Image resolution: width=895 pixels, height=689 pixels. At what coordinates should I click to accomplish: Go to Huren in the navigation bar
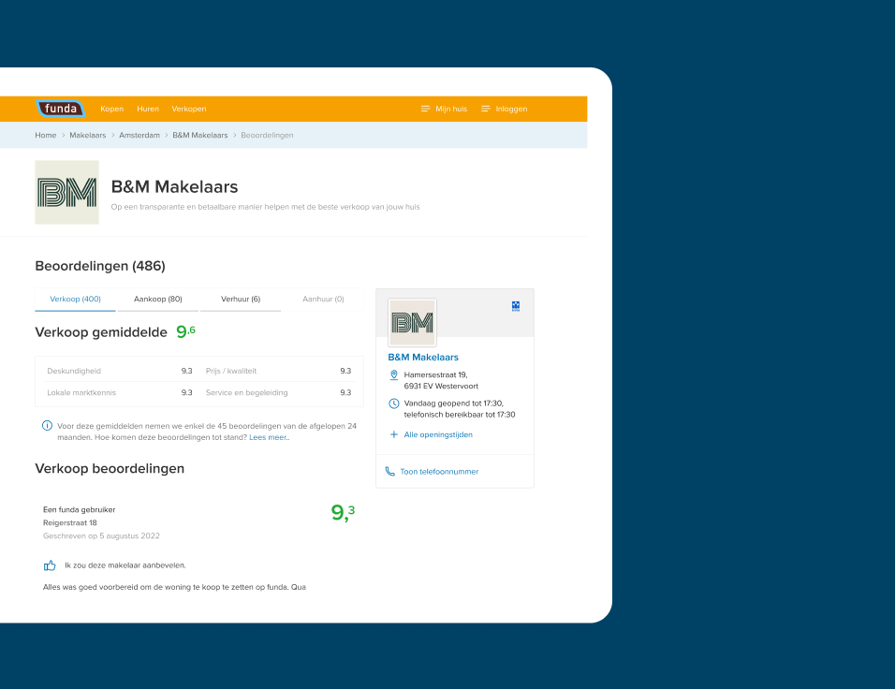[148, 109]
